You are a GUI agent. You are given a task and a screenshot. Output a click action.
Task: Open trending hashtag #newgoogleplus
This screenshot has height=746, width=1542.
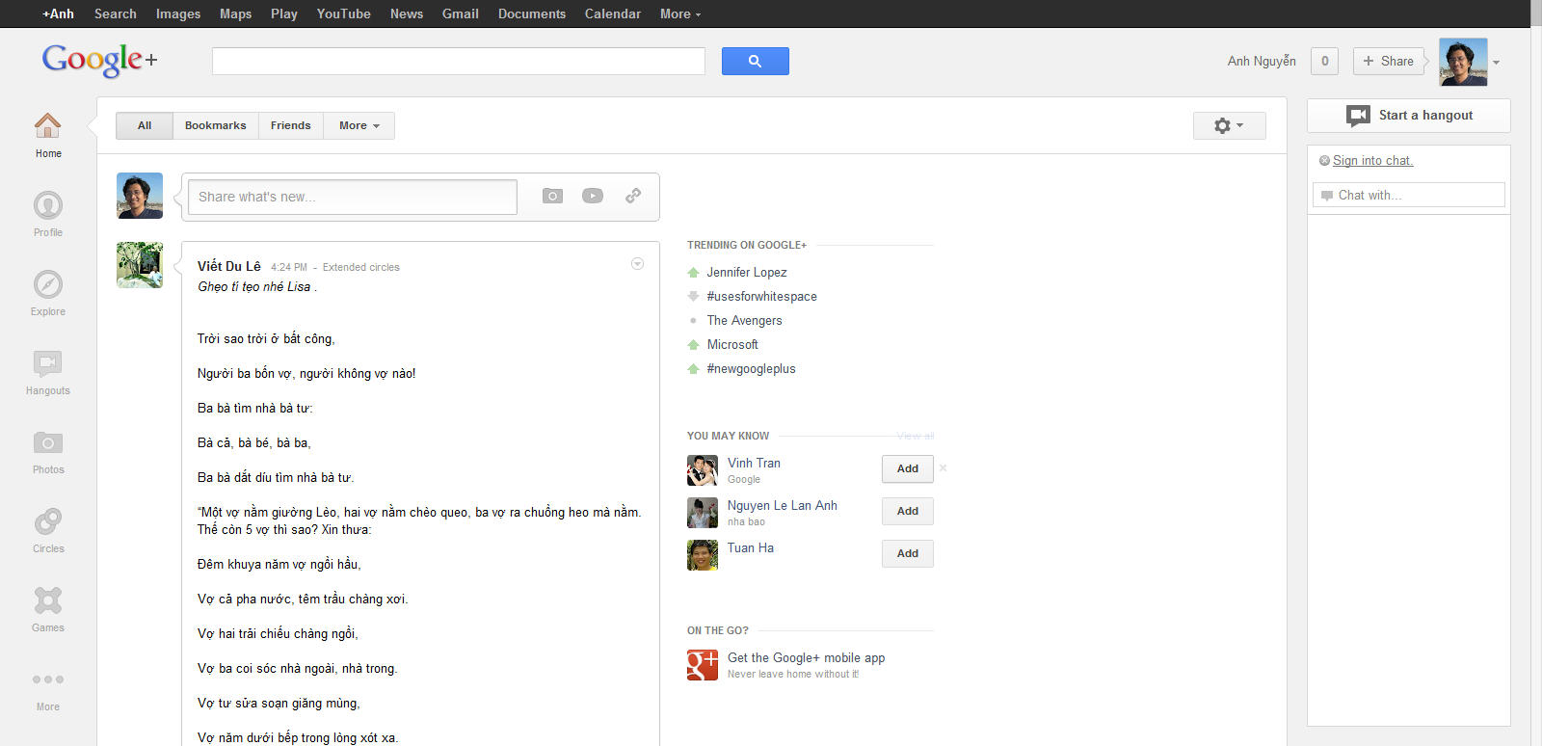751,369
